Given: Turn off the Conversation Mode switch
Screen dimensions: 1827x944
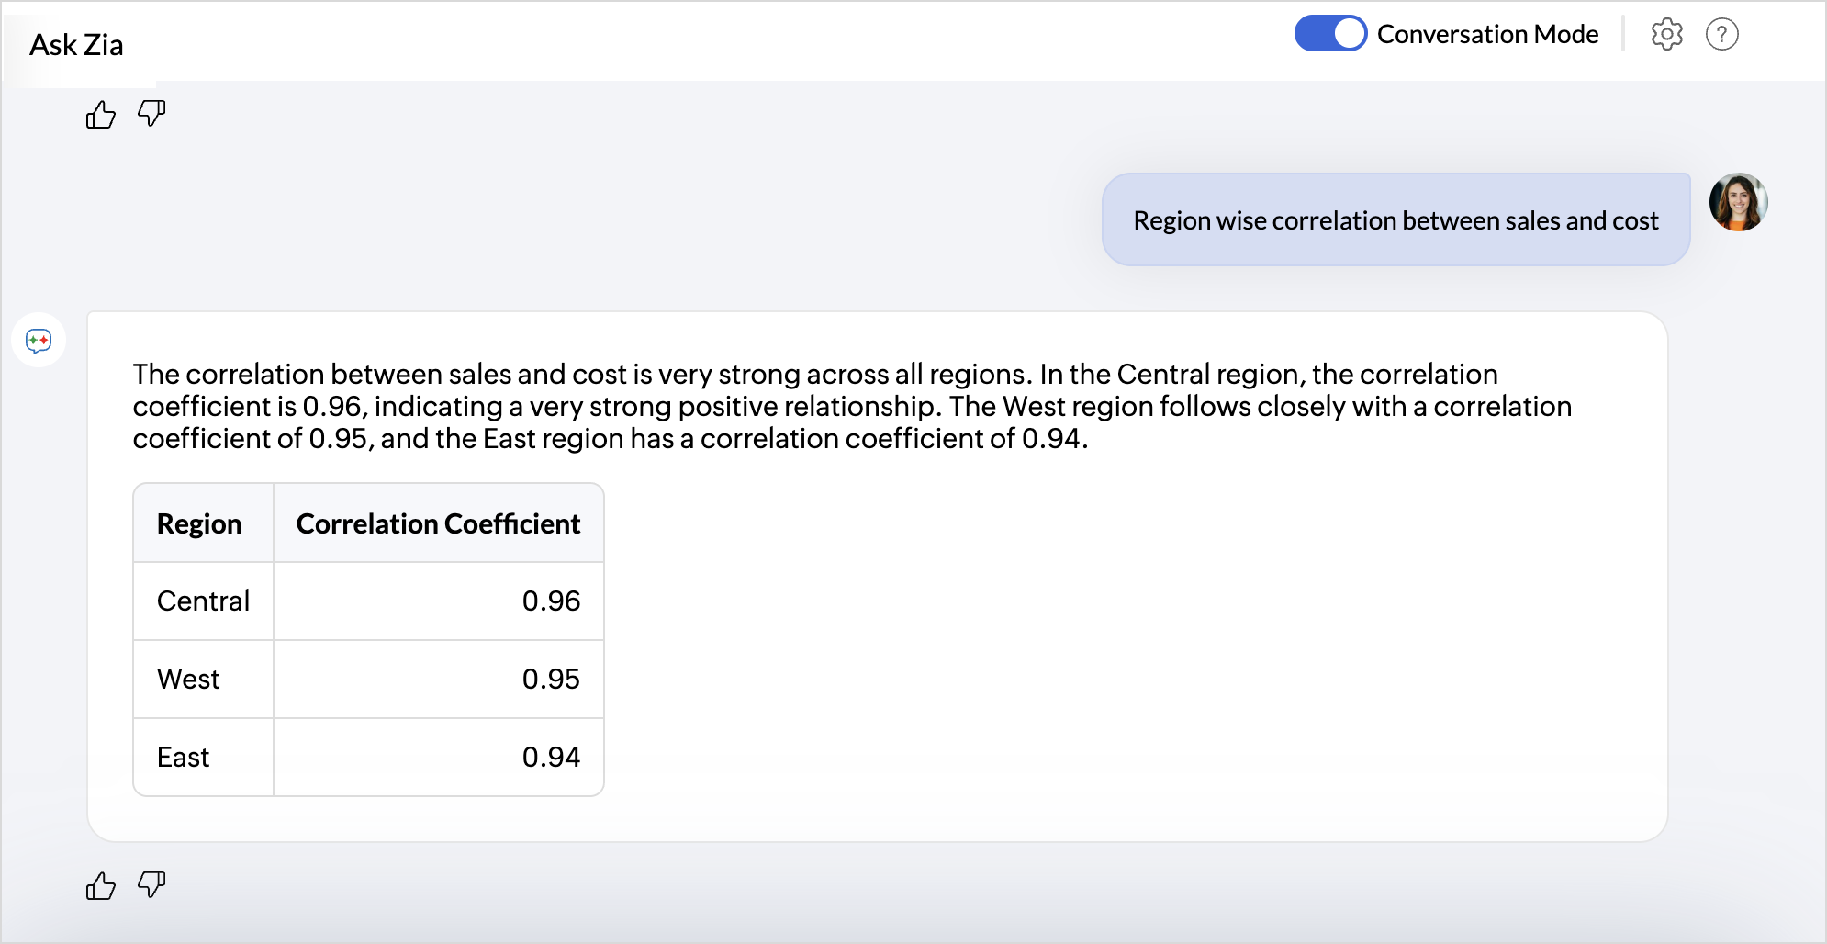Looking at the screenshot, I should [1330, 34].
